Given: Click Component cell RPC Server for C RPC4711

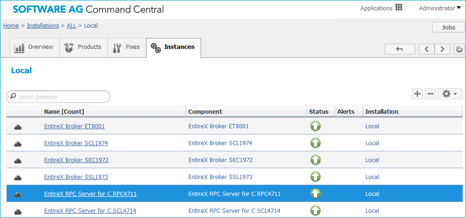Looking at the screenshot, I should (x=234, y=194).
